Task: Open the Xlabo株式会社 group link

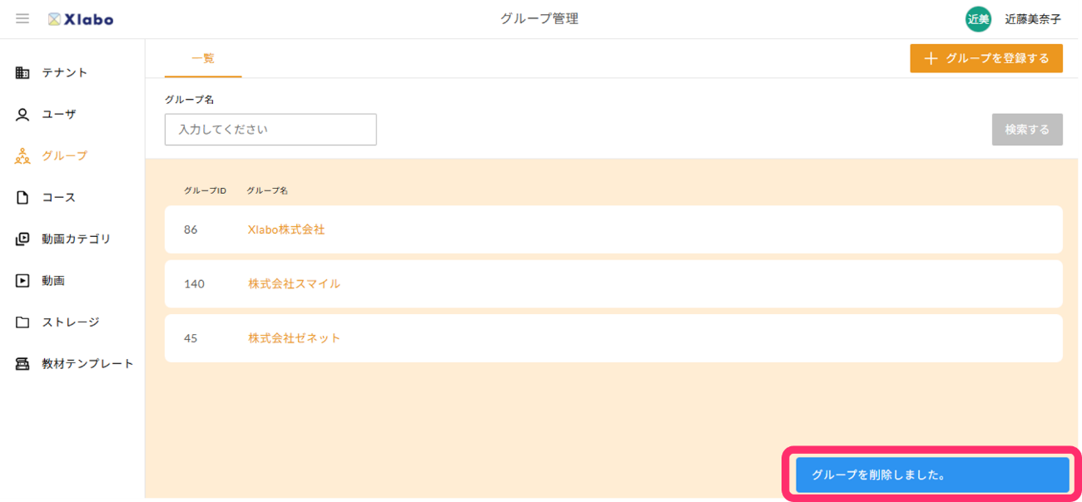Action: coord(286,229)
